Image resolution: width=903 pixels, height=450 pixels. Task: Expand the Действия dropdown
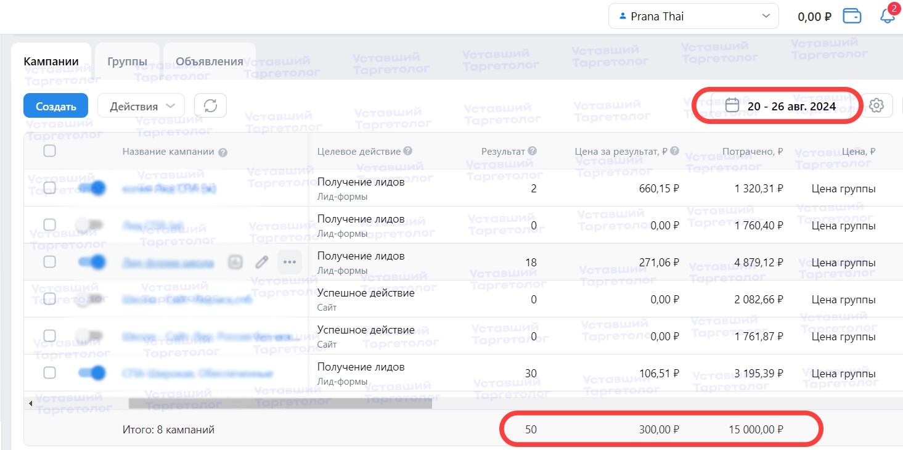click(141, 106)
